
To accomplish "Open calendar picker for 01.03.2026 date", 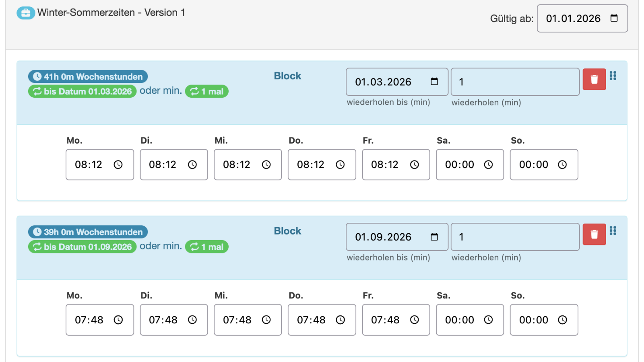I will click(434, 82).
